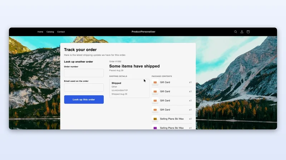Viewport: 286px width, 160px height.
Task: Focus the Order number input field
Action: (84, 73)
